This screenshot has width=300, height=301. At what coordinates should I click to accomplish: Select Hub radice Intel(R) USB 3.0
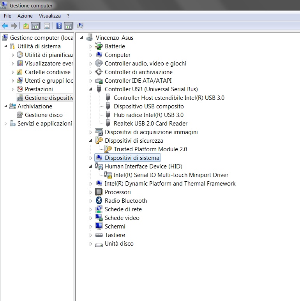[148, 115]
